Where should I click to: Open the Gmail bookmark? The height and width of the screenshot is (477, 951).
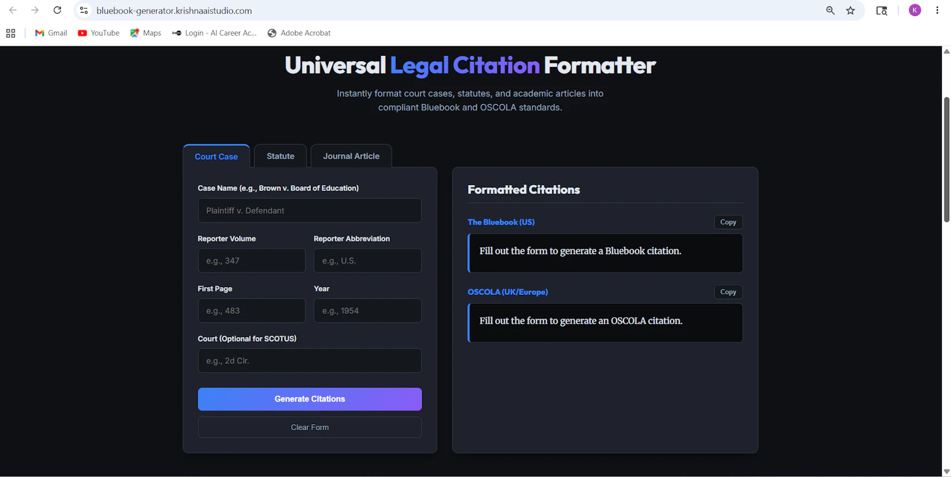51,33
